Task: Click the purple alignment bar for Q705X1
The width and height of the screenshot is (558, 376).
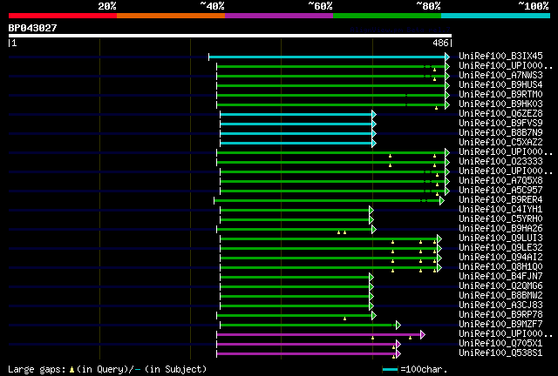Action: (306, 344)
